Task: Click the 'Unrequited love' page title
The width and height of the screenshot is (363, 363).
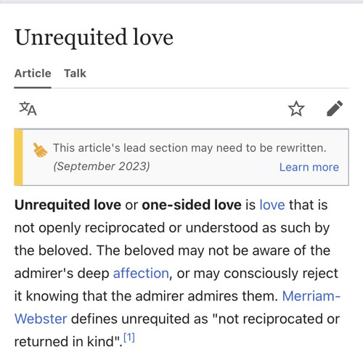Action: click(x=94, y=38)
